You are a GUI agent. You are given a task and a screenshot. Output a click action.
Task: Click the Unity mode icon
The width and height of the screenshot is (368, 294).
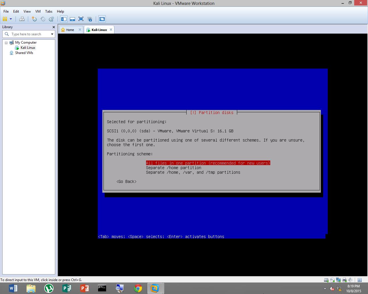(x=90, y=19)
